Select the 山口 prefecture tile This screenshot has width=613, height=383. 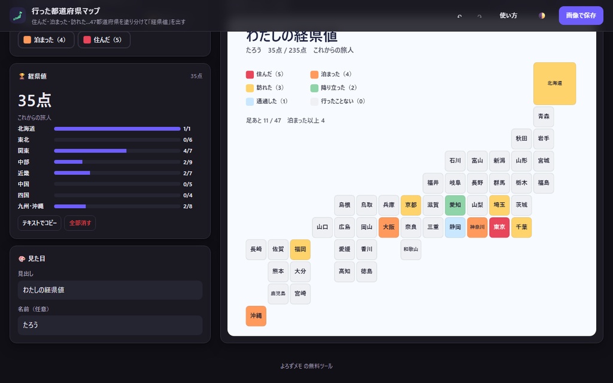(323, 227)
